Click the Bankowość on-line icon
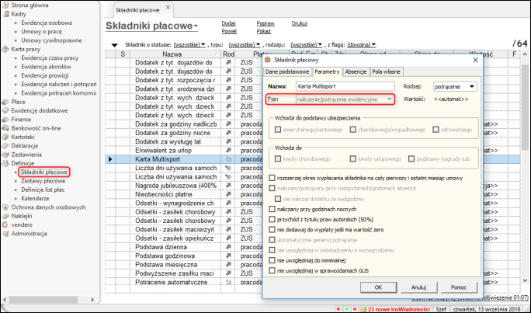The height and width of the screenshot is (313, 531). 5,128
